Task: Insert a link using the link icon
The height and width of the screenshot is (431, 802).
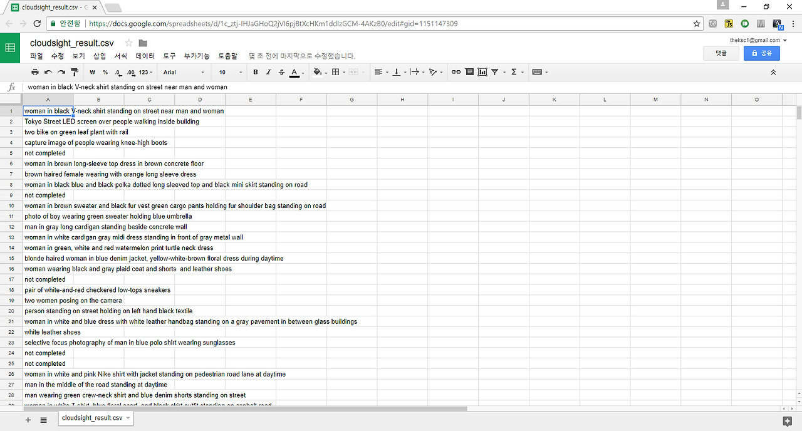Action: (x=456, y=73)
